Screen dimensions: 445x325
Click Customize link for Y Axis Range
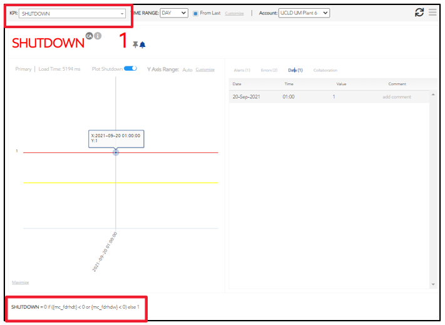click(x=205, y=70)
